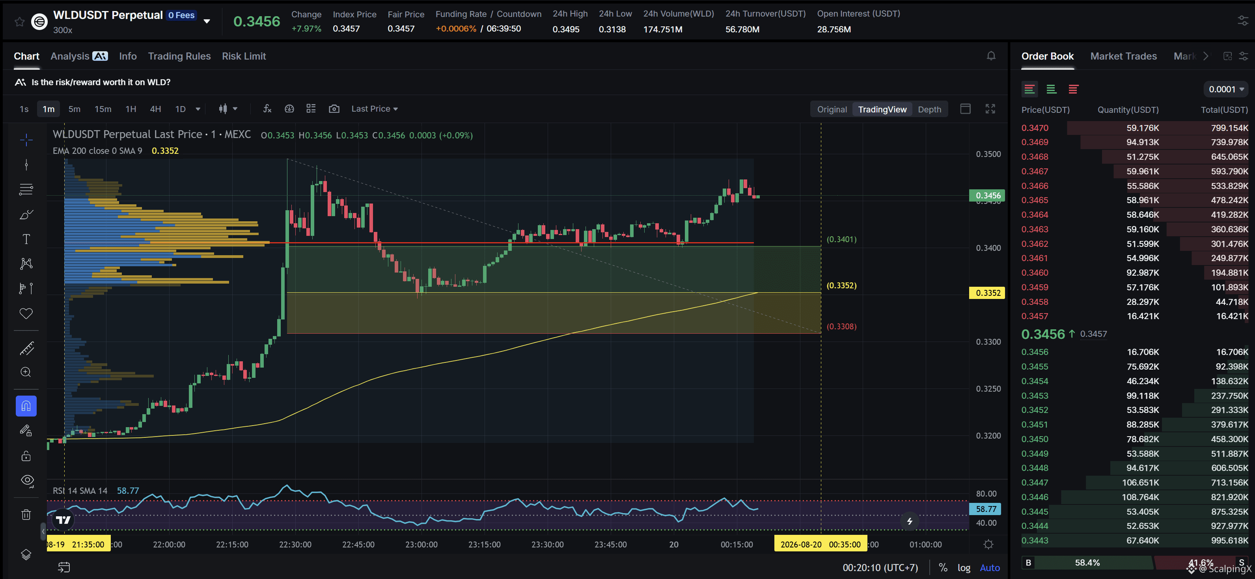Select the ruler measure tool
Viewport: 1255px width, 579px height.
point(26,348)
